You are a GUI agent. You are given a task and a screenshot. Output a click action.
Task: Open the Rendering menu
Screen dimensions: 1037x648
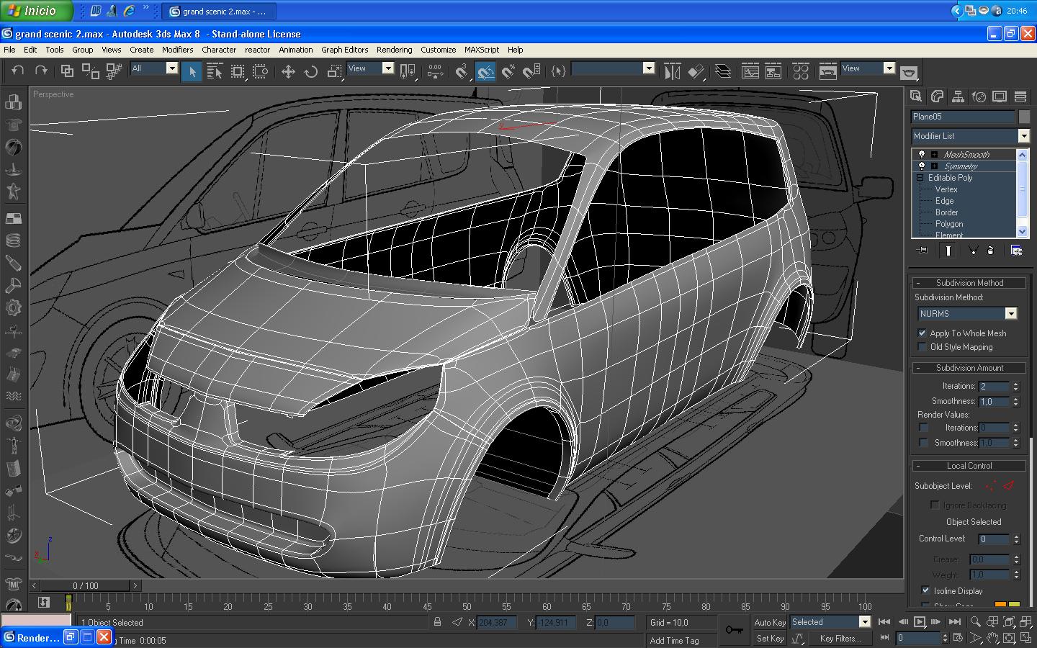tap(394, 50)
